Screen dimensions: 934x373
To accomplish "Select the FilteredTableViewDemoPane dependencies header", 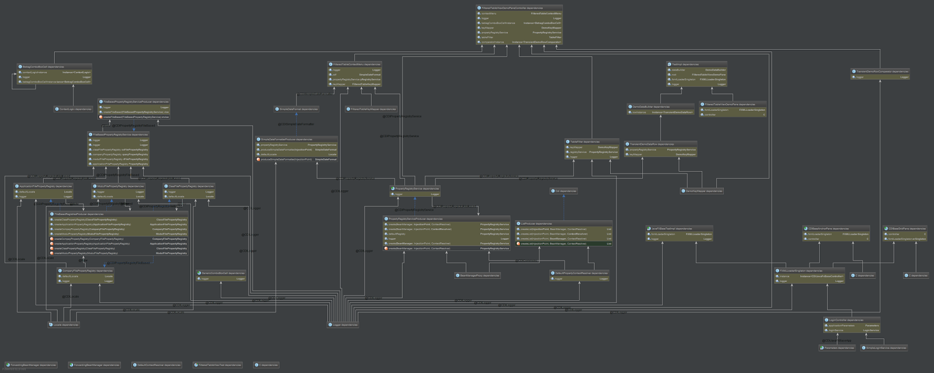I will (x=733, y=104).
